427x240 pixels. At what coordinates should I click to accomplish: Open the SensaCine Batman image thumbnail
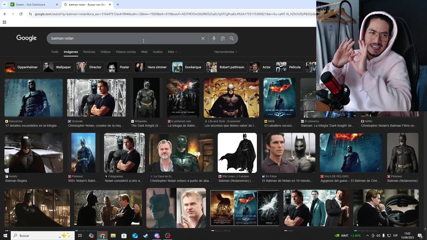(x=33, y=98)
